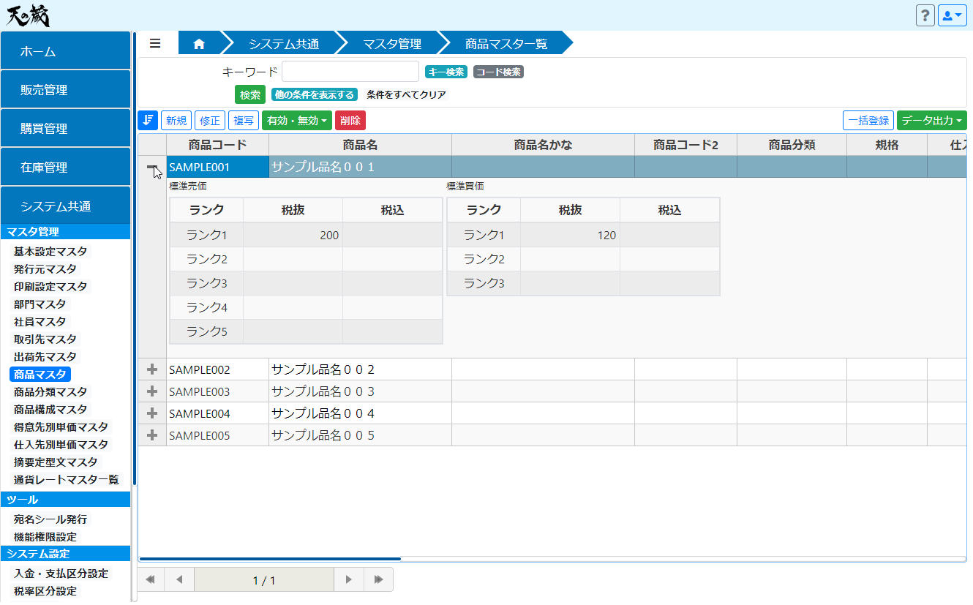The width and height of the screenshot is (973, 605).
Task: Click 他の条件を表示する button
Action: 314,94
